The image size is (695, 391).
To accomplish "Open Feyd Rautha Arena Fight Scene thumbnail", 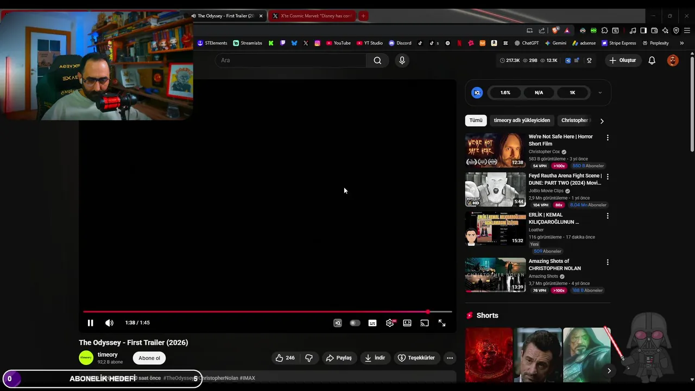I will click(495, 190).
